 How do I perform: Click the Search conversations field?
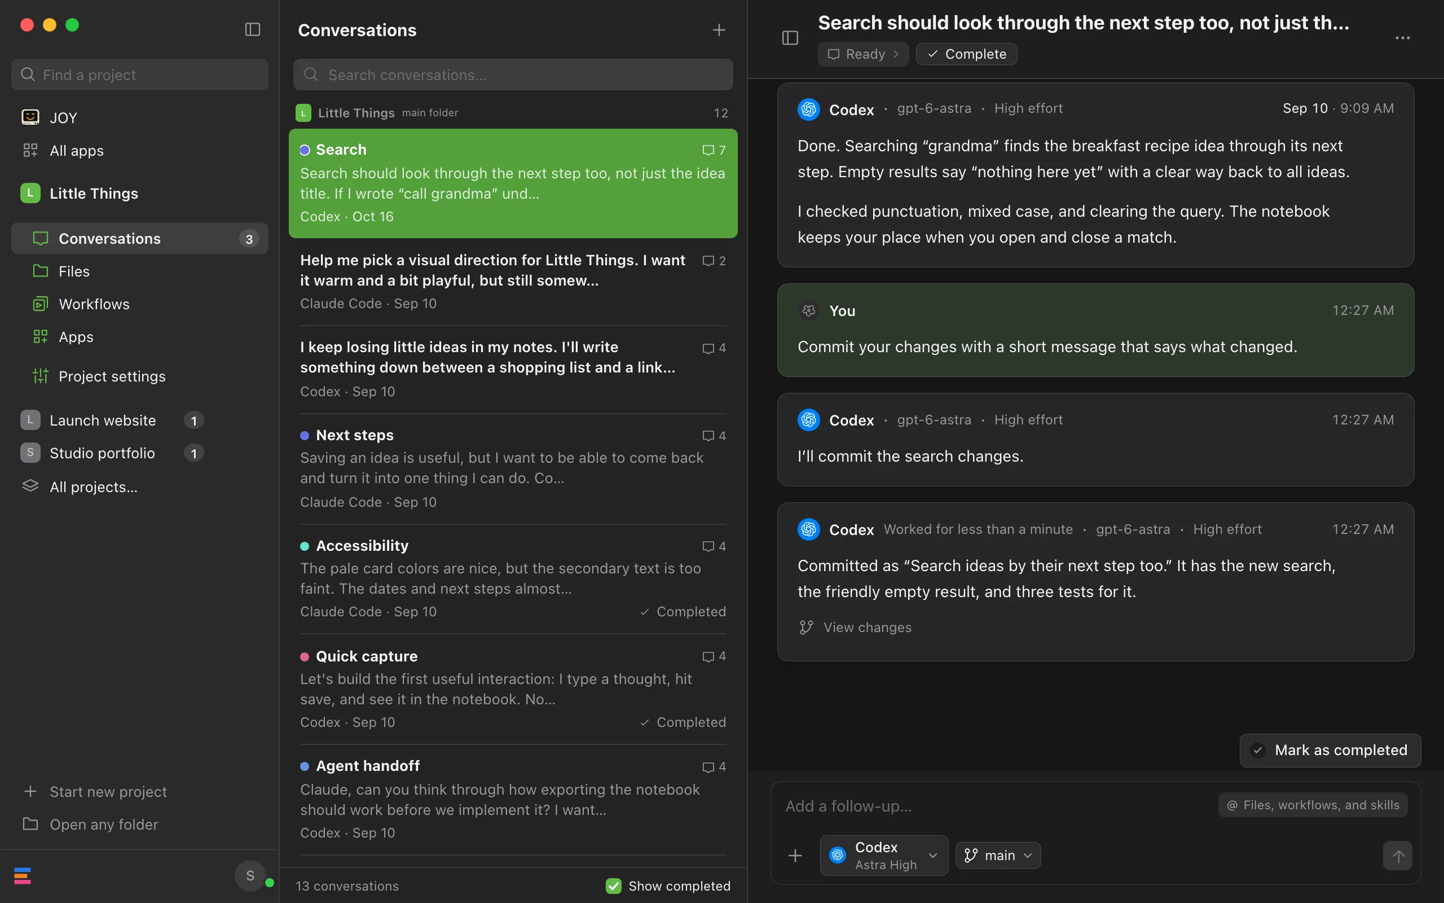tap(513, 74)
